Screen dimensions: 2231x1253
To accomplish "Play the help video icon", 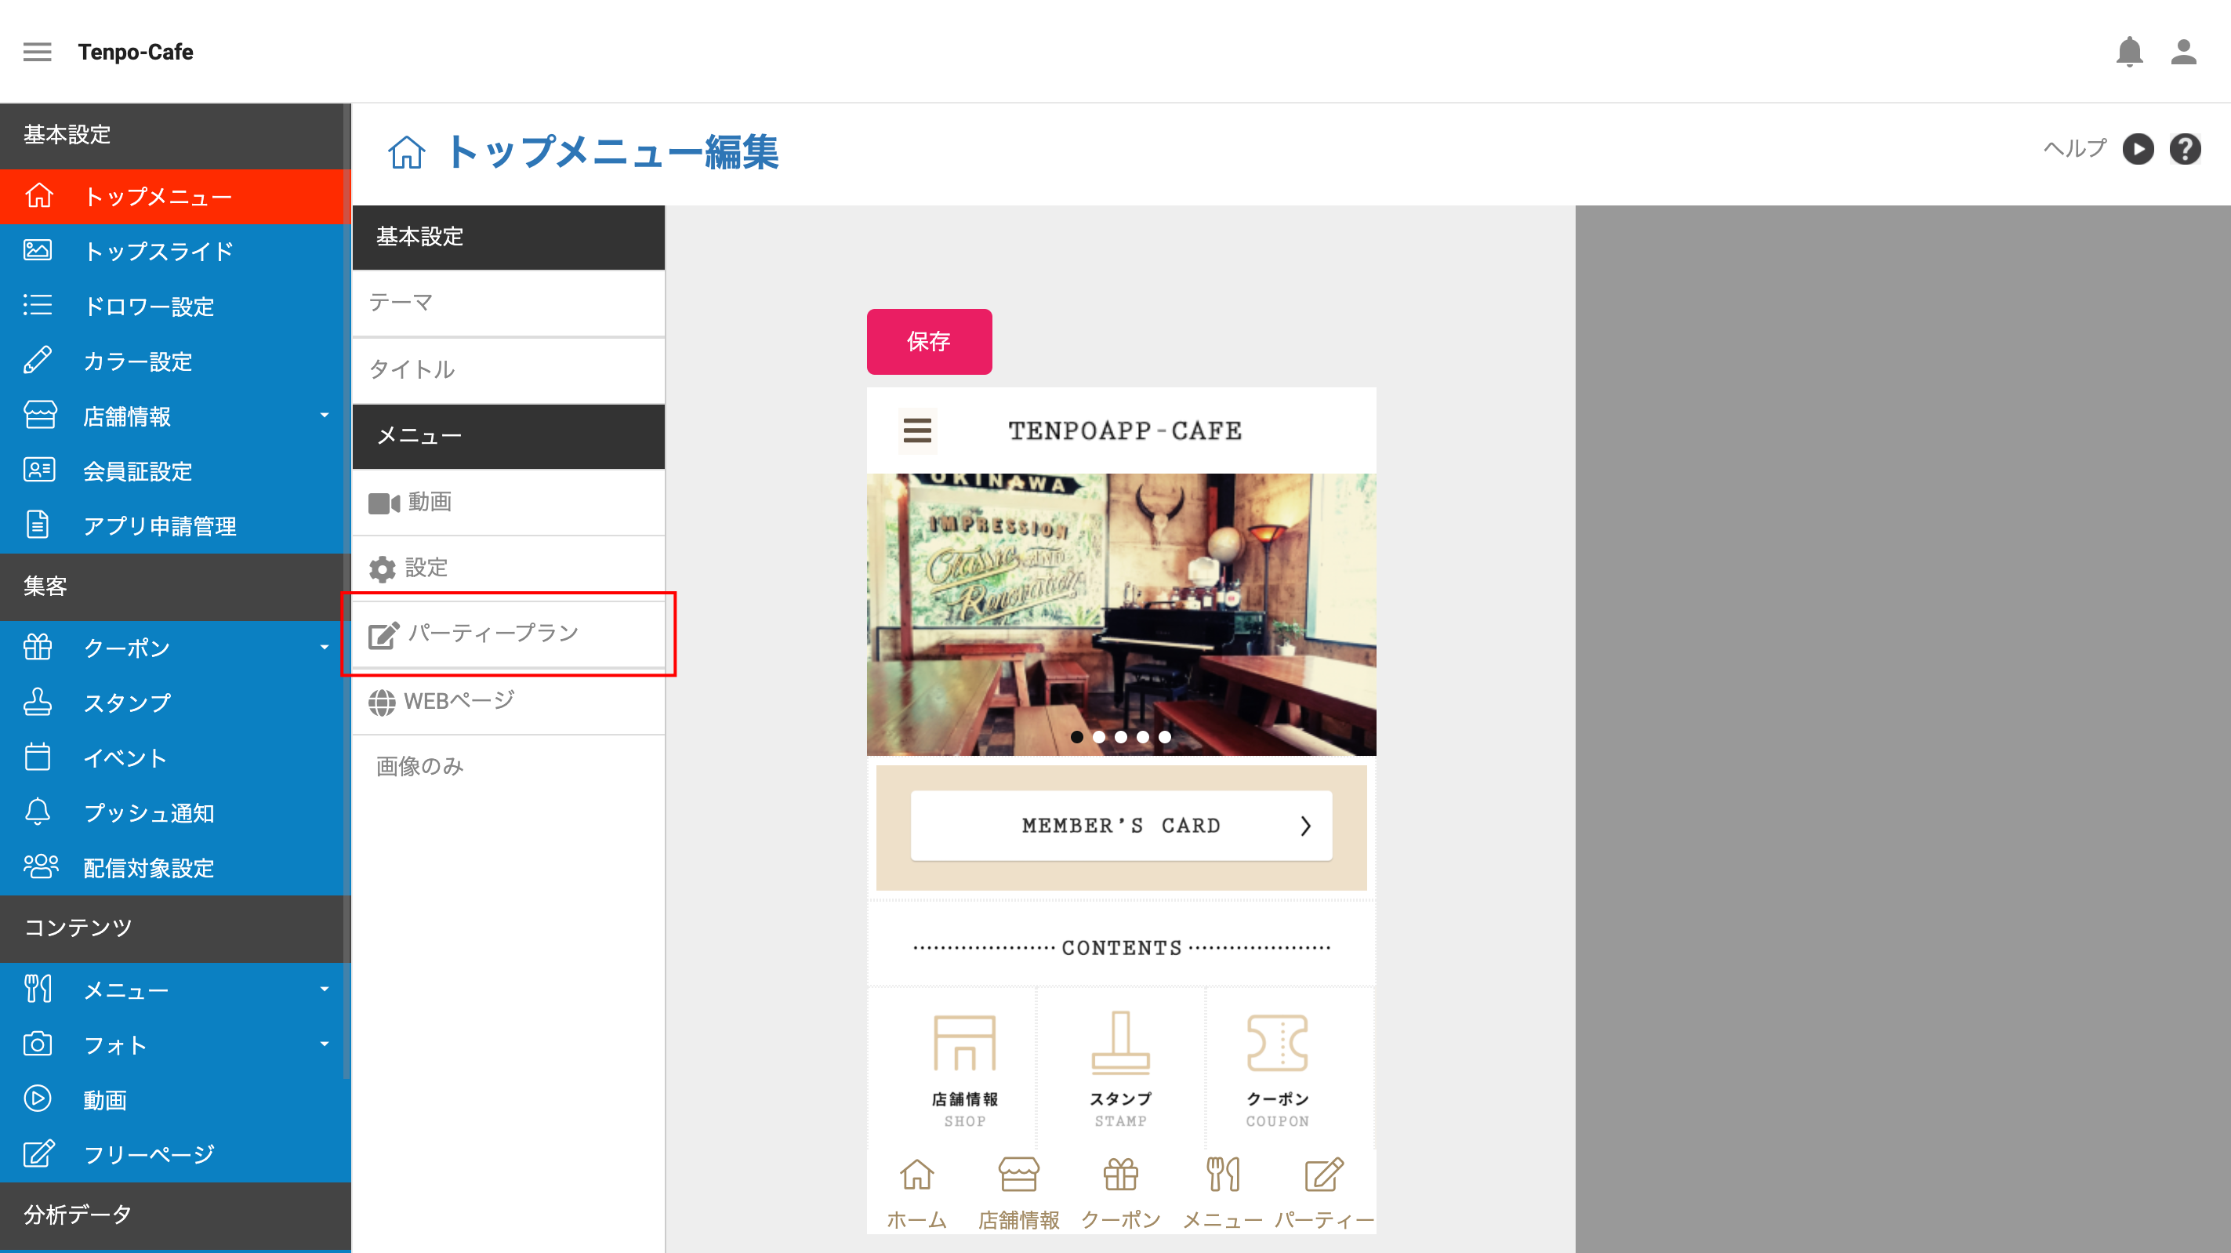I will [x=2138, y=149].
